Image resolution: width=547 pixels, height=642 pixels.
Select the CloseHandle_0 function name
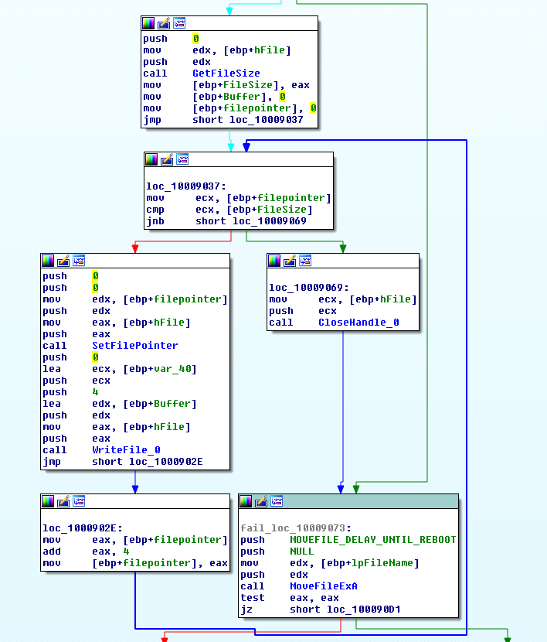tap(358, 323)
